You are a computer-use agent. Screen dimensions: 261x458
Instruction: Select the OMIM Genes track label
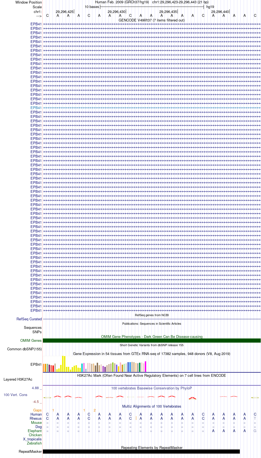point(31,340)
